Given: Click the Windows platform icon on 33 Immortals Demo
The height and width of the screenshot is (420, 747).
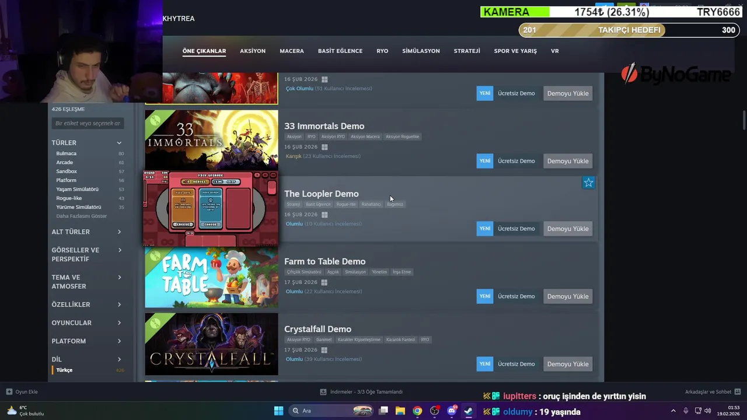Looking at the screenshot, I should tap(324, 147).
